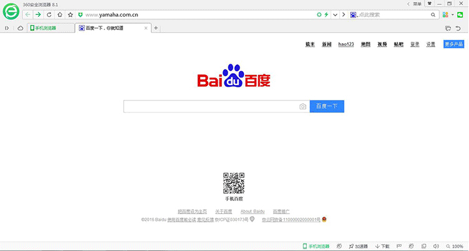
Task: Go back with the left arrow button
Action: (x=28, y=14)
